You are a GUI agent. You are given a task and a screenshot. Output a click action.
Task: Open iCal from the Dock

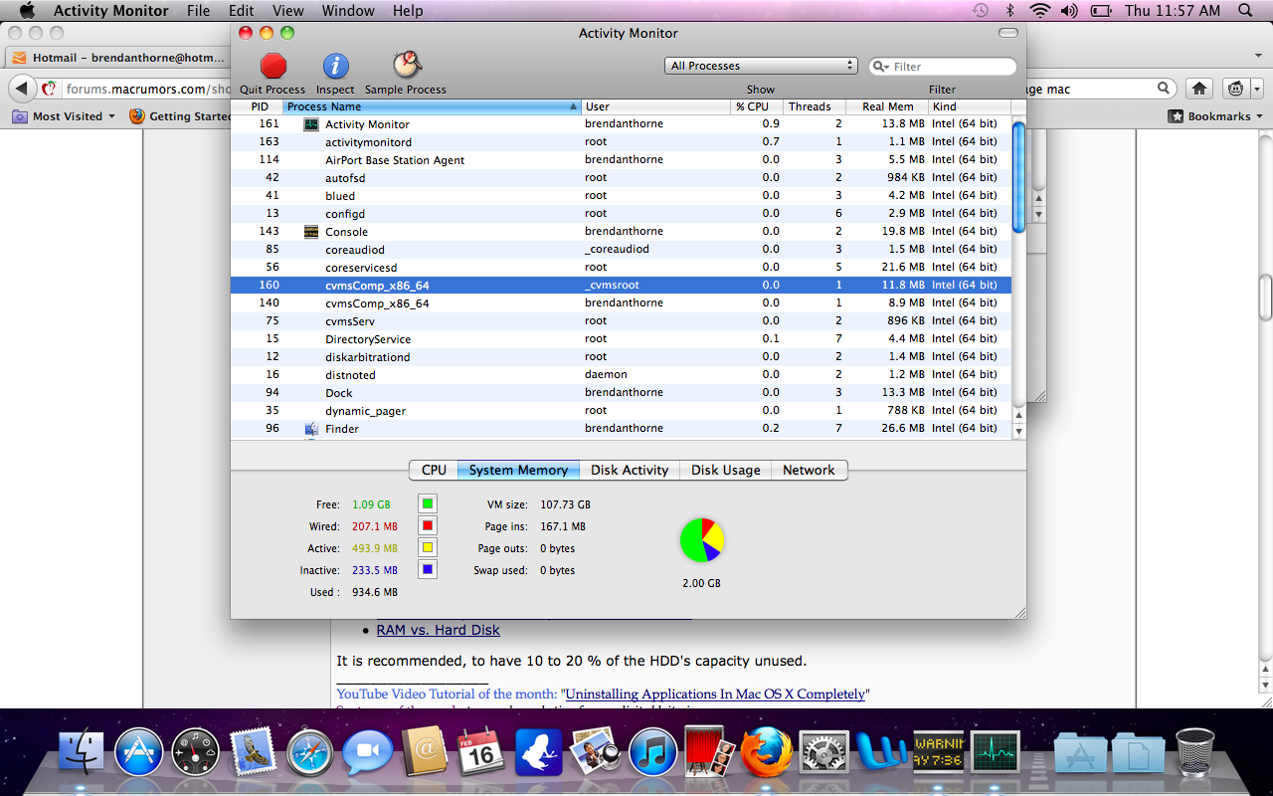point(481,752)
